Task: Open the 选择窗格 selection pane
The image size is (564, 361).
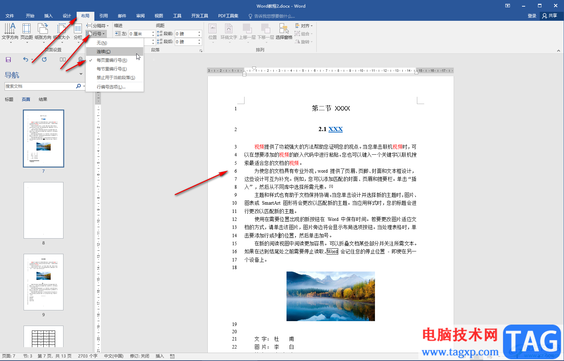Action: [x=284, y=32]
